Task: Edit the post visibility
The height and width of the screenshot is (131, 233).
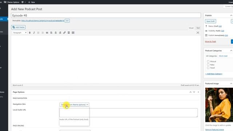Action: 222,31
